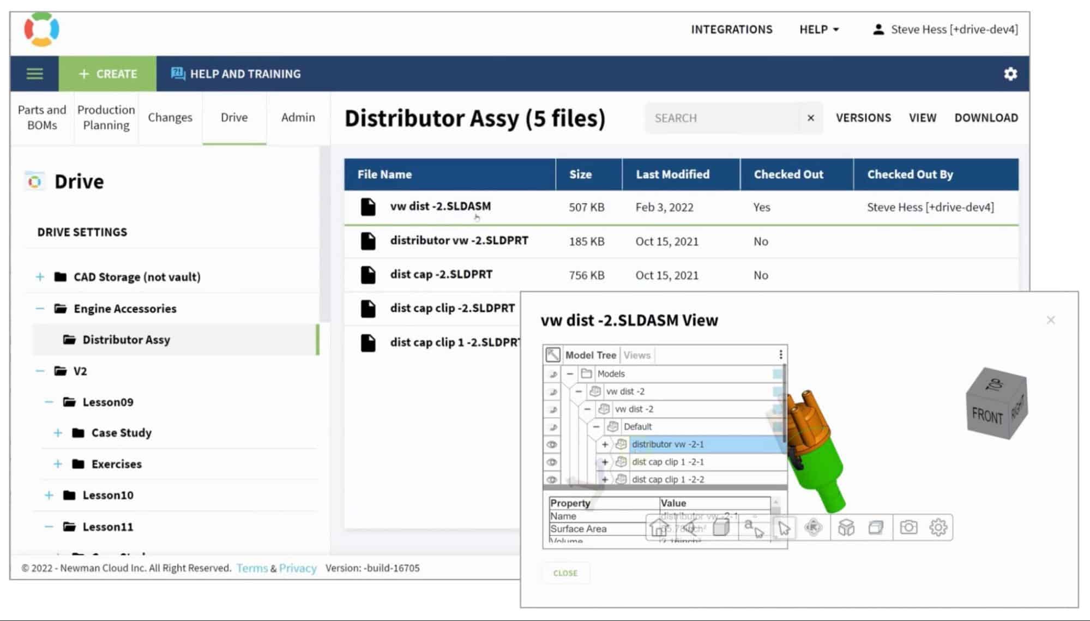Viewport: 1090px width, 621px height.
Task: Click the DOWNLOAD button
Action: (986, 118)
